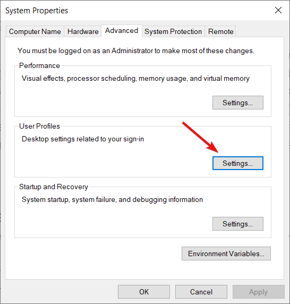Click the User Profiles Settings button
The image size is (290, 304).
(x=238, y=163)
